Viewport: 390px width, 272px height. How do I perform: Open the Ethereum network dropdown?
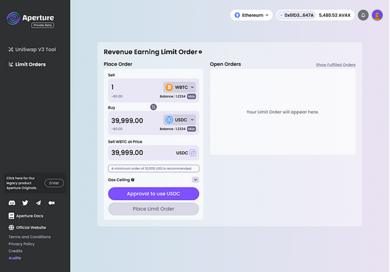[x=251, y=15]
